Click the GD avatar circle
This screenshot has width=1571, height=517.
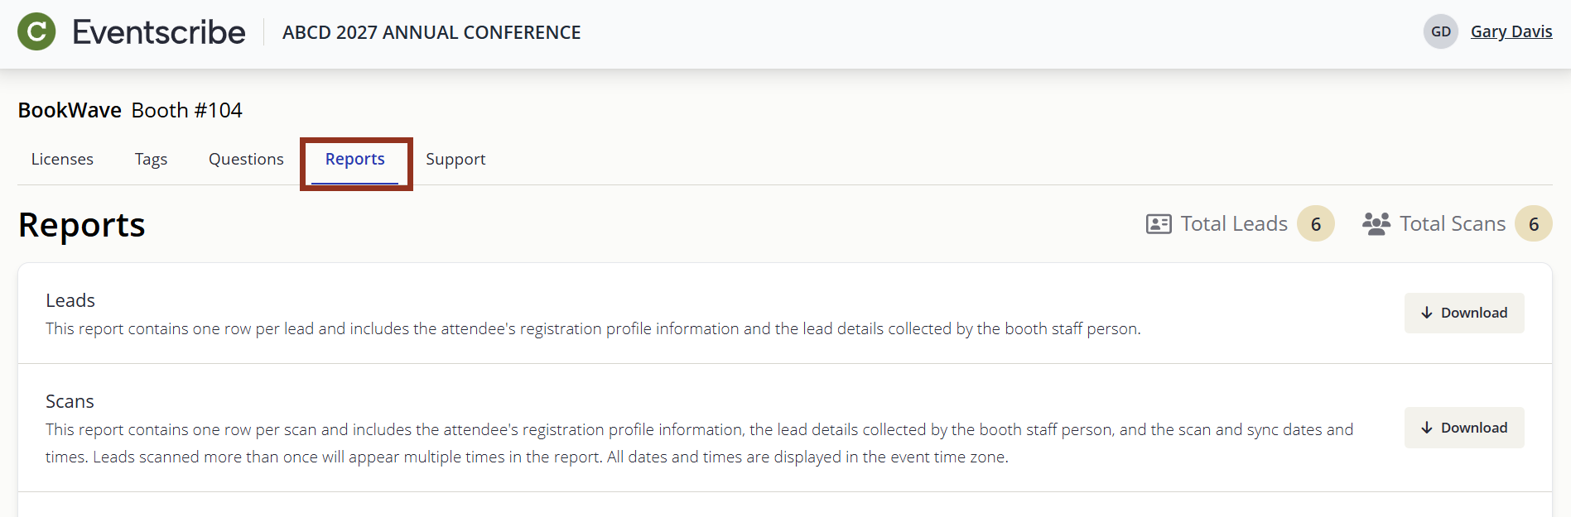1440,31
